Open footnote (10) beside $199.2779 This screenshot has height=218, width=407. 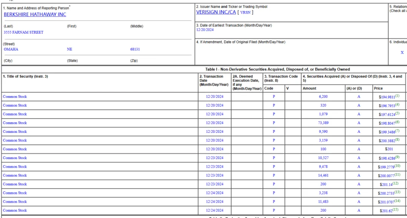[x=397, y=166]
